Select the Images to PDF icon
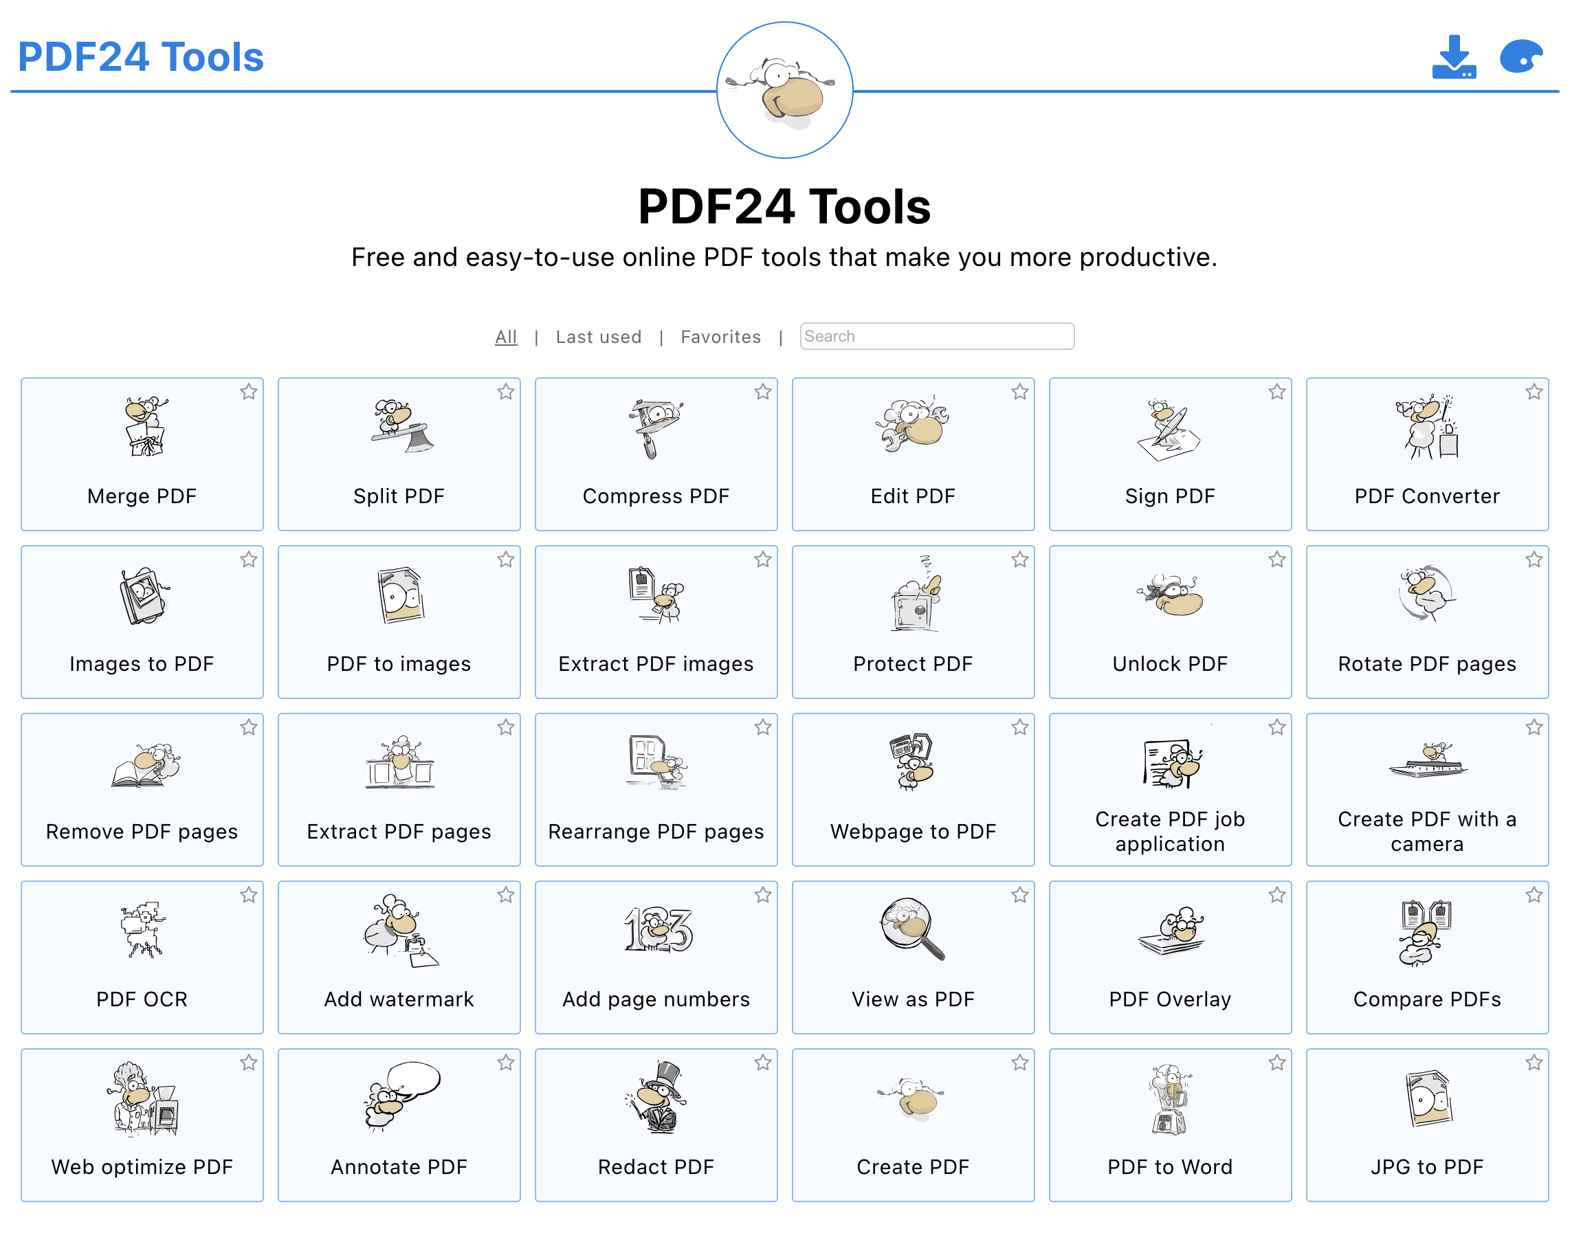1570x1240 pixels. point(144,595)
